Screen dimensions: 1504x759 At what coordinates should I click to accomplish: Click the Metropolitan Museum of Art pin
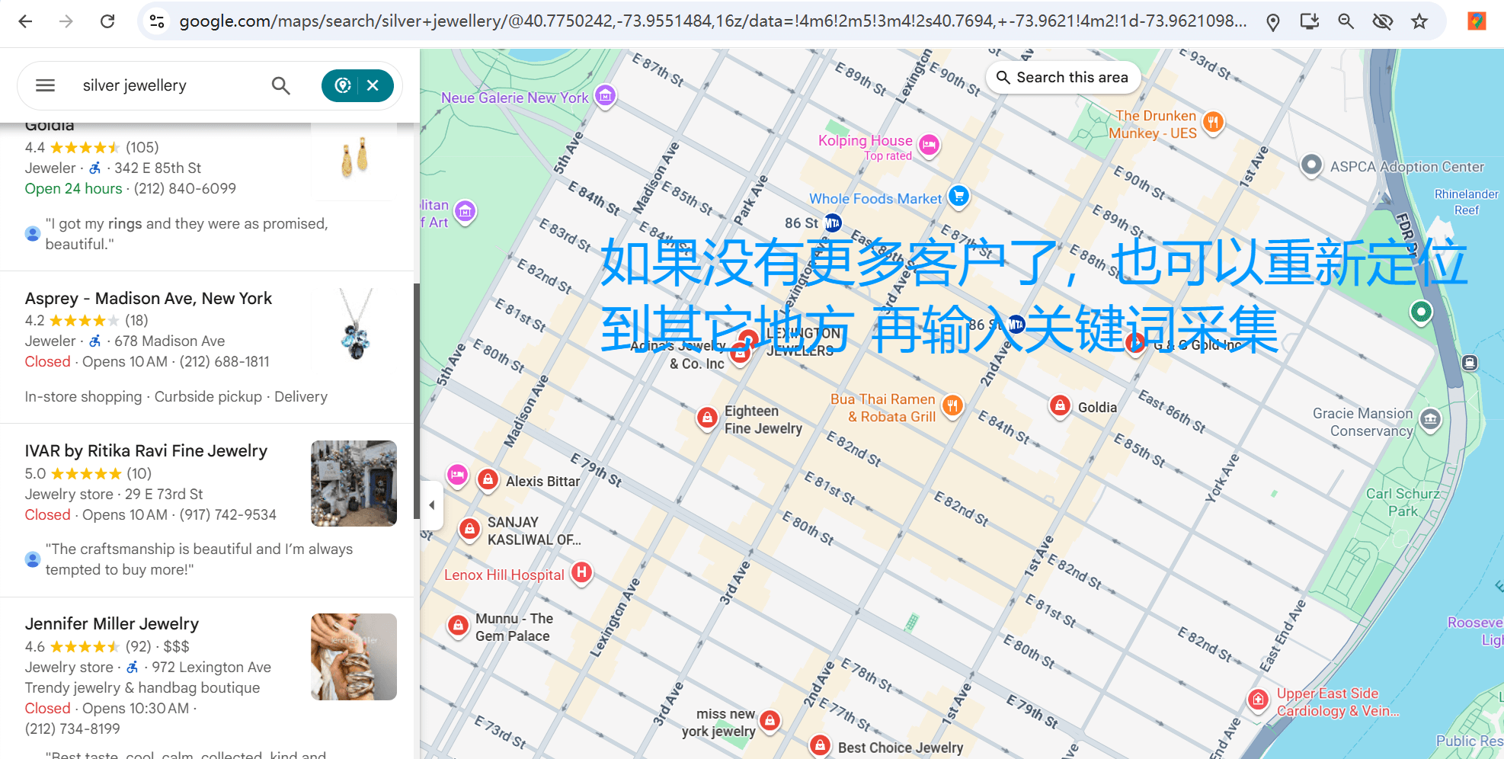tap(465, 210)
